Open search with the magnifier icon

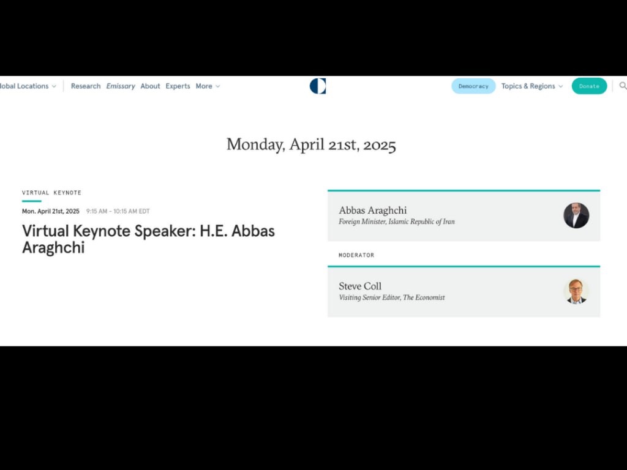click(x=622, y=86)
